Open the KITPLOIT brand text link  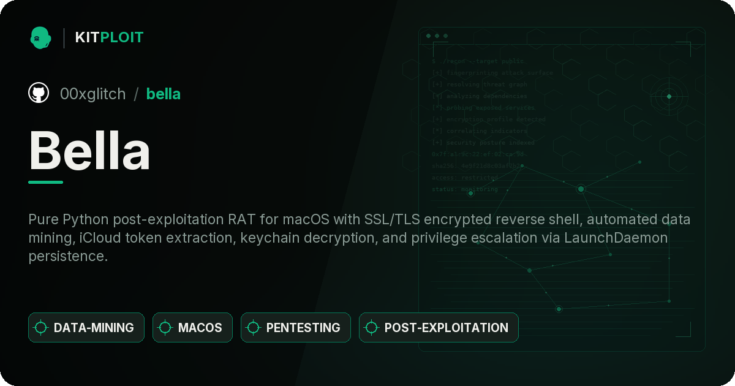[x=109, y=37]
